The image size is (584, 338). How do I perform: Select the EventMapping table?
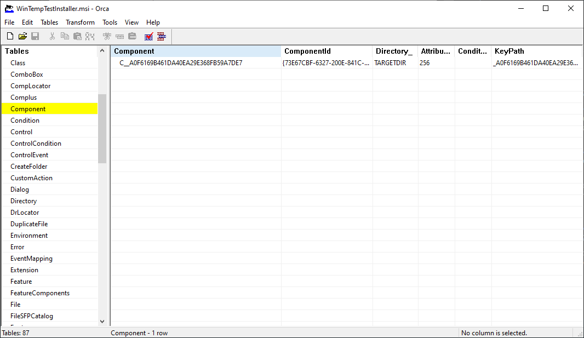point(49,259)
